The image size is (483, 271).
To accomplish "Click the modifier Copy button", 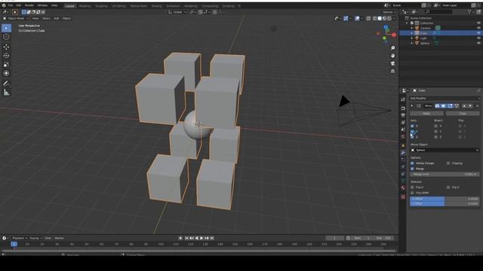I will (x=463, y=114).
